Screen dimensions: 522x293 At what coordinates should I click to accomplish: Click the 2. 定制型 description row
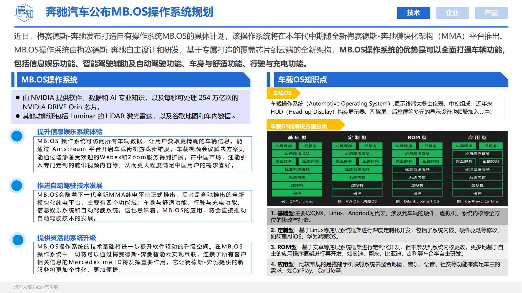tap(387, 234)
